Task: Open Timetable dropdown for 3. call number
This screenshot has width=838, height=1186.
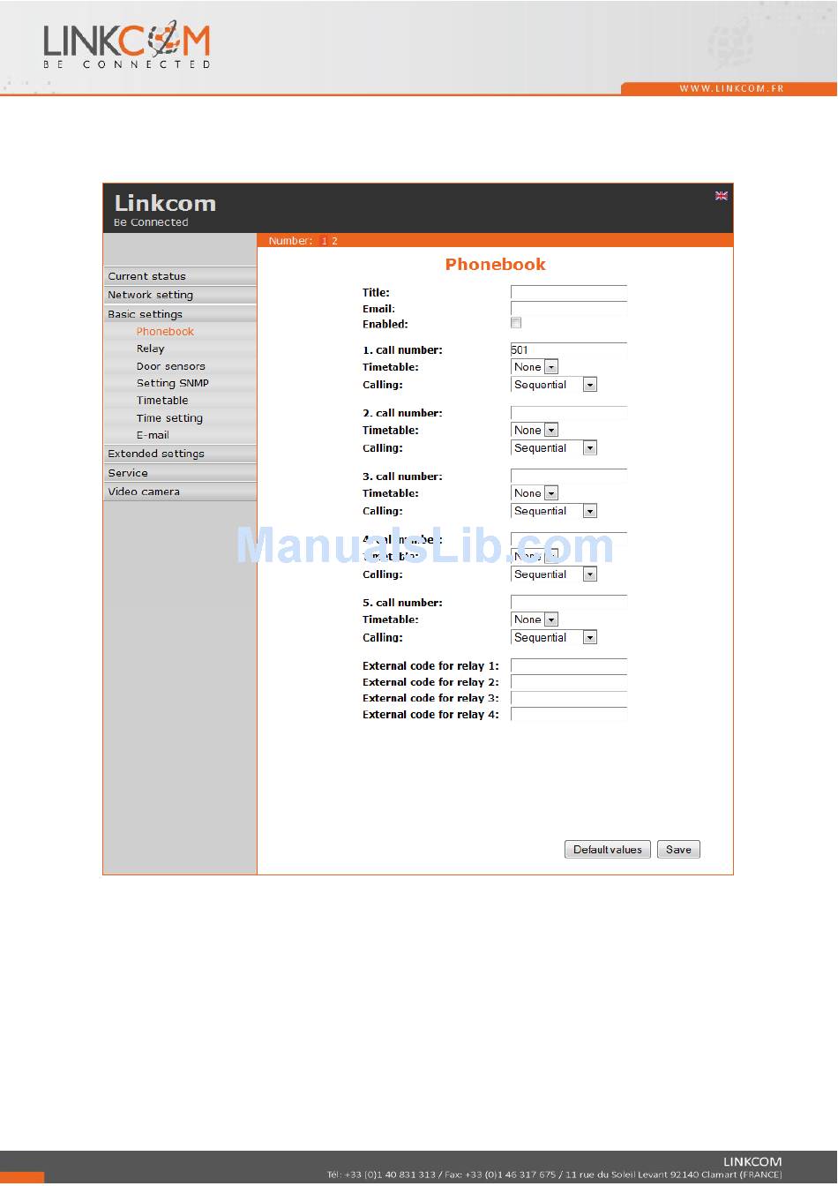Action: tap(535, 493)
